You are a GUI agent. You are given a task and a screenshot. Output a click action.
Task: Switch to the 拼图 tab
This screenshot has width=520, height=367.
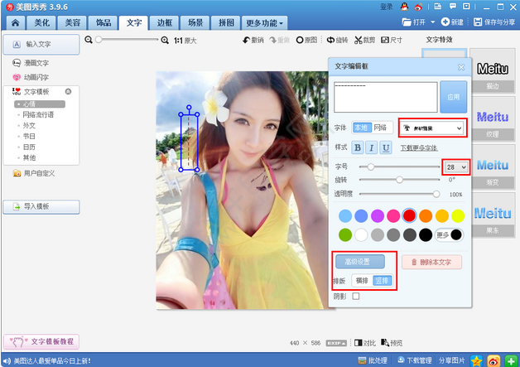tap(226, 23)
